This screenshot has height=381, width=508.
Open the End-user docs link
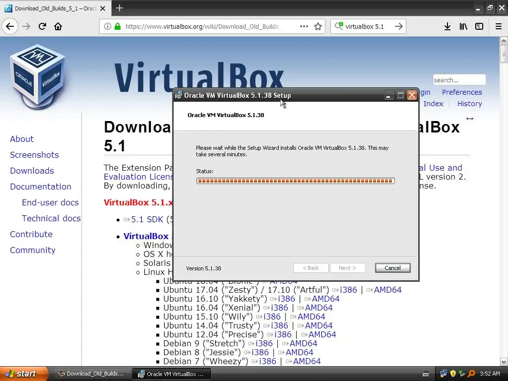click(50, 202)
